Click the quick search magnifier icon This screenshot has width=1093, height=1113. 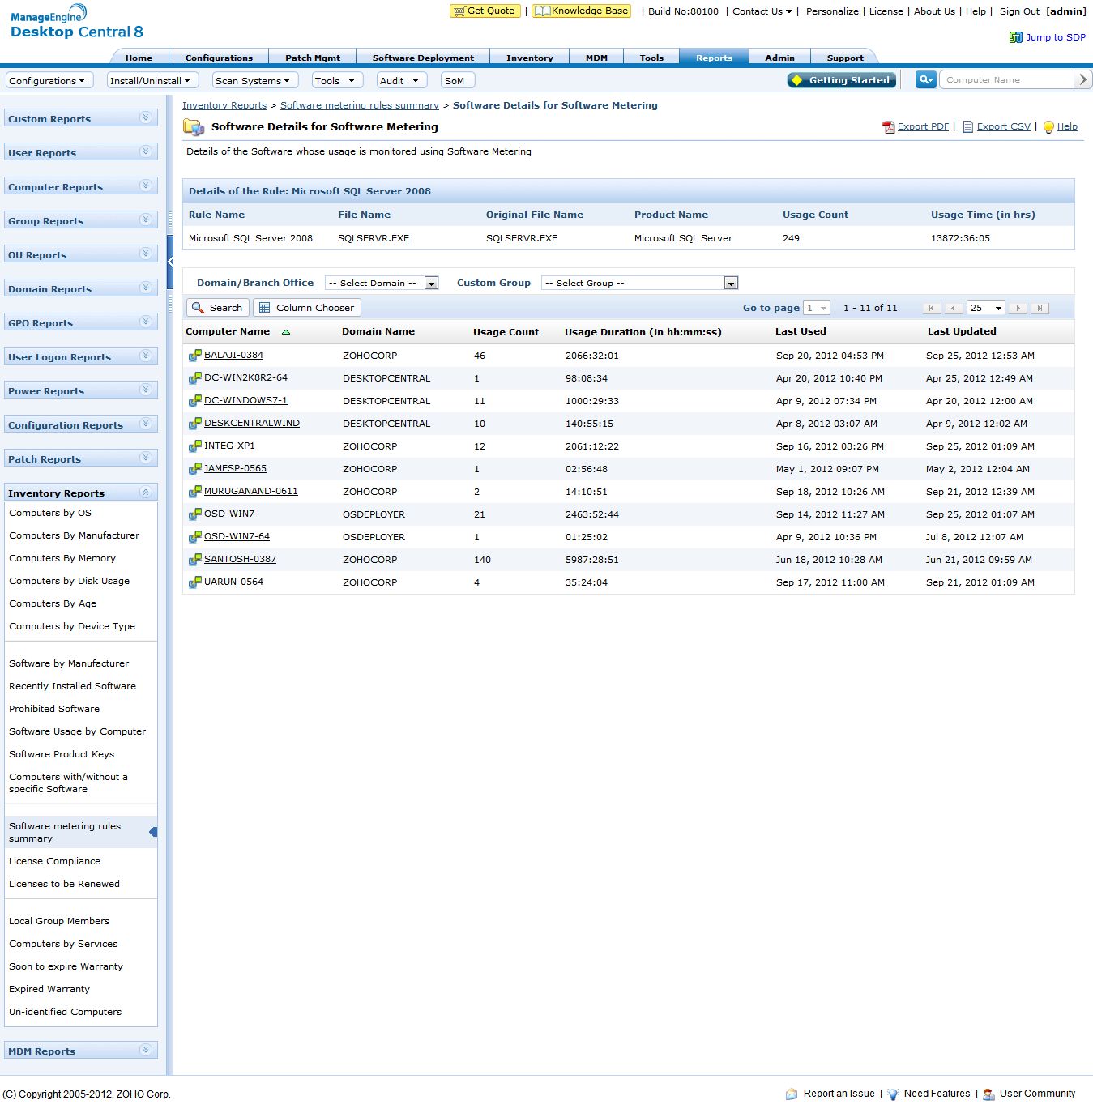point(925,79)
